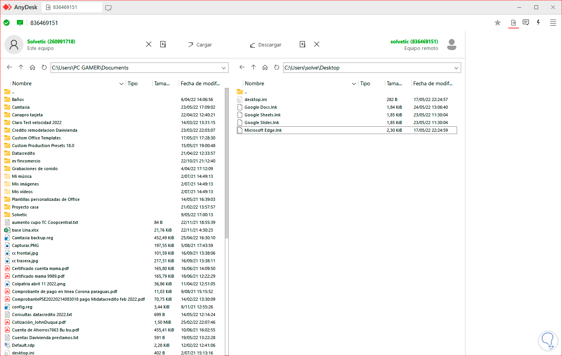This screenshot has height=356, width=562.
Task: Click the Solvetic (260991718) local device name
Action: [51, 41]
